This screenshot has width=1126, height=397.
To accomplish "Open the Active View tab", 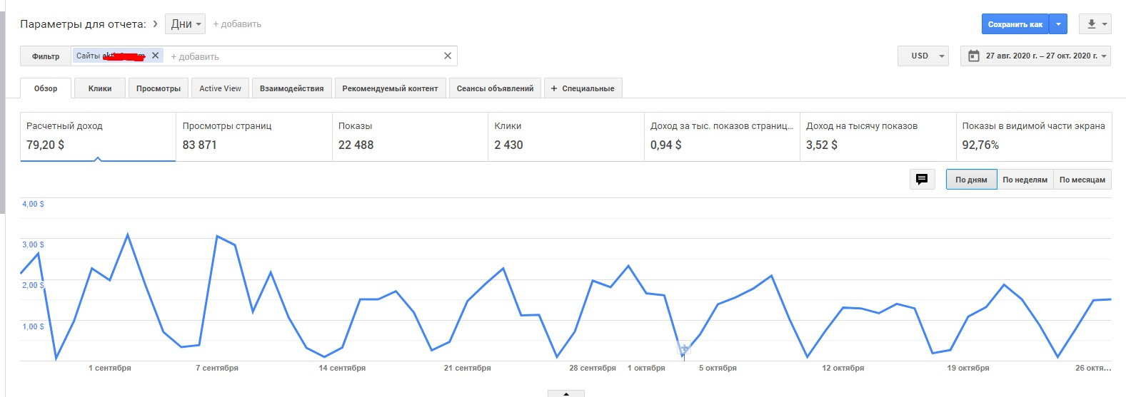I will [220, 88].
